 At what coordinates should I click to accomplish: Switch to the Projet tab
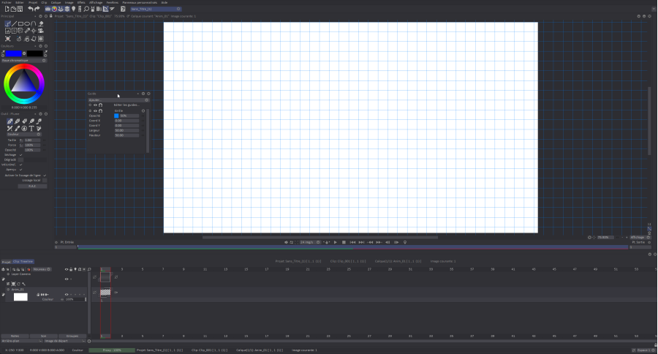pos(7,262)
